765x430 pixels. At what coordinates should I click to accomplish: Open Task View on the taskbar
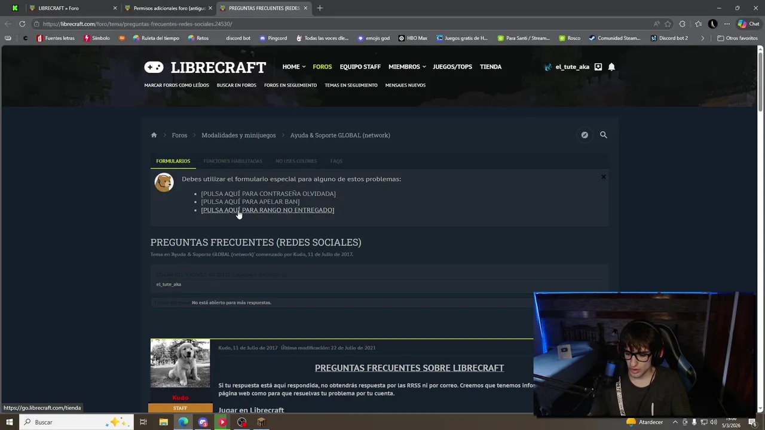(x=143, y=422)
